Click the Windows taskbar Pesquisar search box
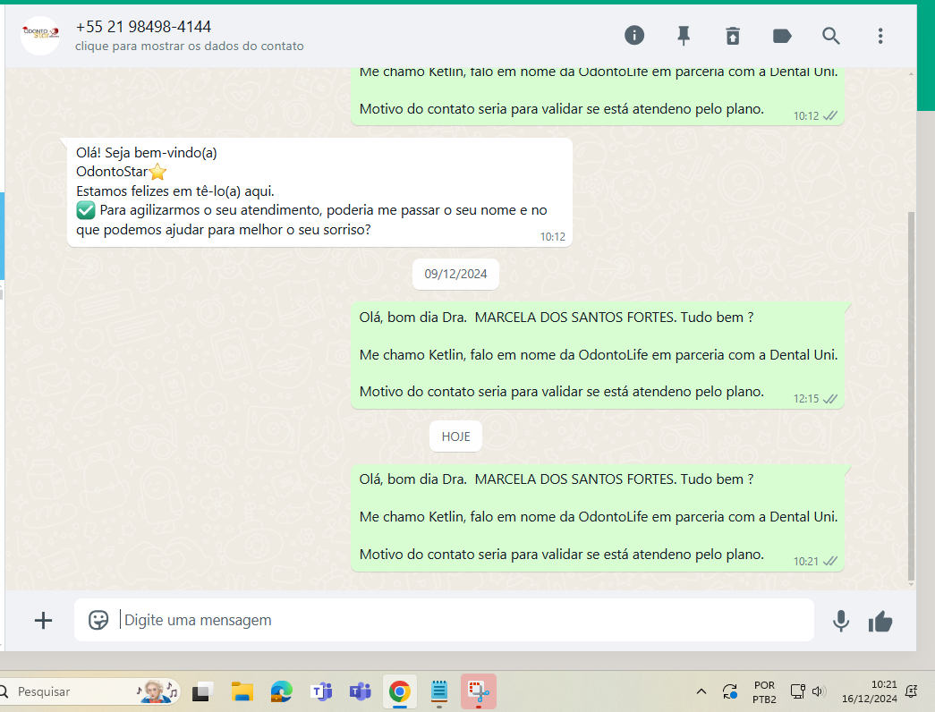935x712 pixels. [89, 691]
